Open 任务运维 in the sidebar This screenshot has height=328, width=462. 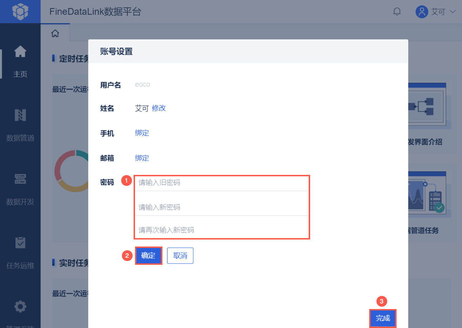pos(20,265)
